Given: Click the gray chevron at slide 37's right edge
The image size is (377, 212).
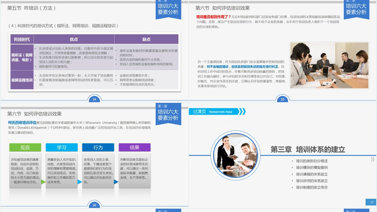Looking at the screenshot, I should 373,159.
